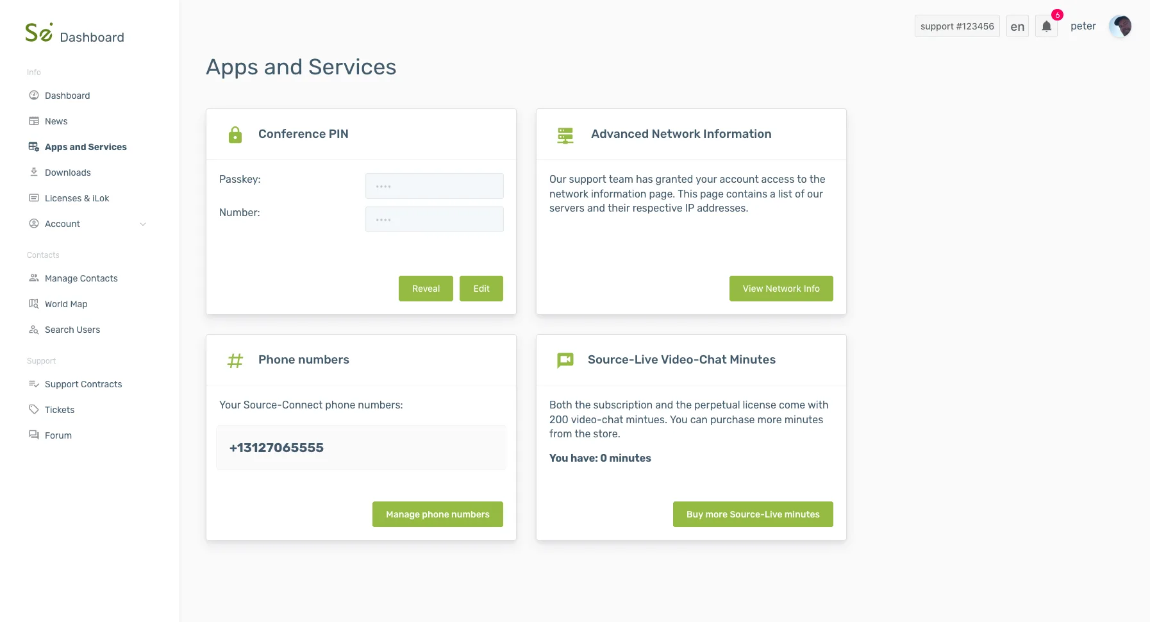Click the Support Contracts checklist icon

point(34,383)
